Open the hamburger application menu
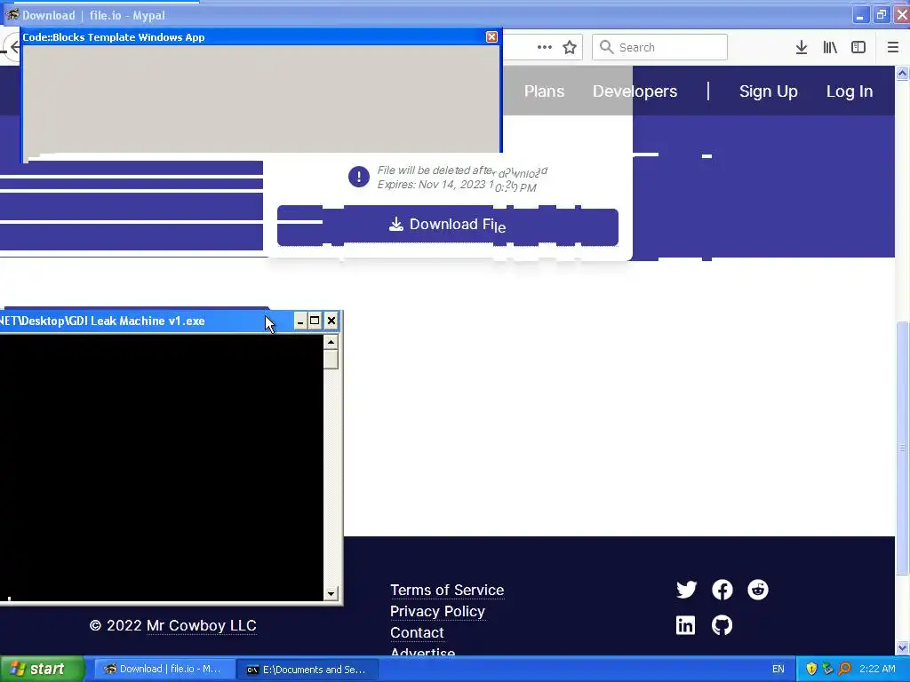 (892, 48)
